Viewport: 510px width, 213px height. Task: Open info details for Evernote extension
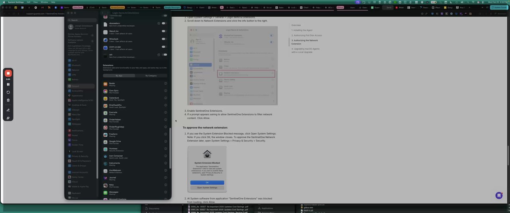(x=166, y=112)
